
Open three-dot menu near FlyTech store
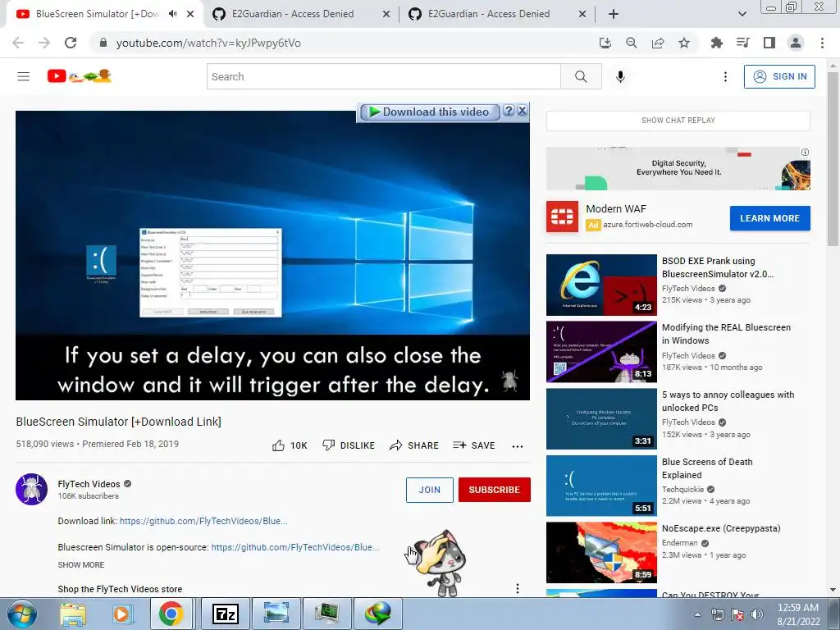(x=518, y=589)
